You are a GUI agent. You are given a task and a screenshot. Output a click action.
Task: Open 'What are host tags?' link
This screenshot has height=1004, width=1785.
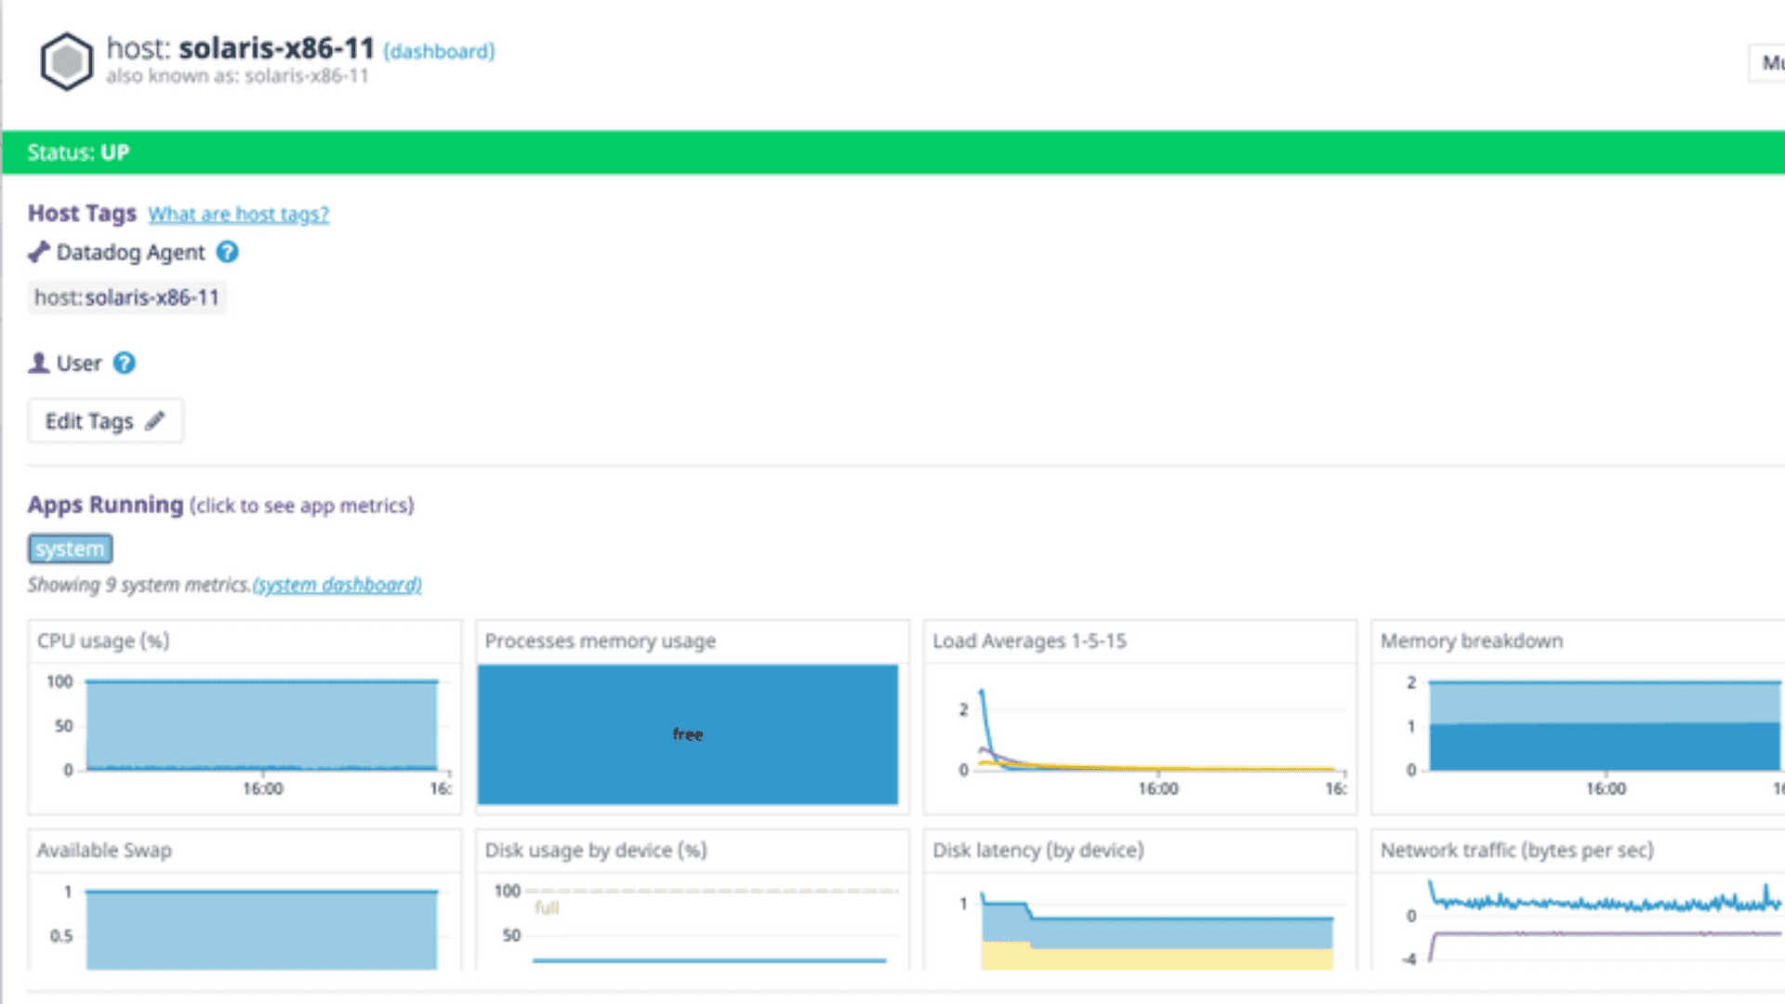click(239, 214)
